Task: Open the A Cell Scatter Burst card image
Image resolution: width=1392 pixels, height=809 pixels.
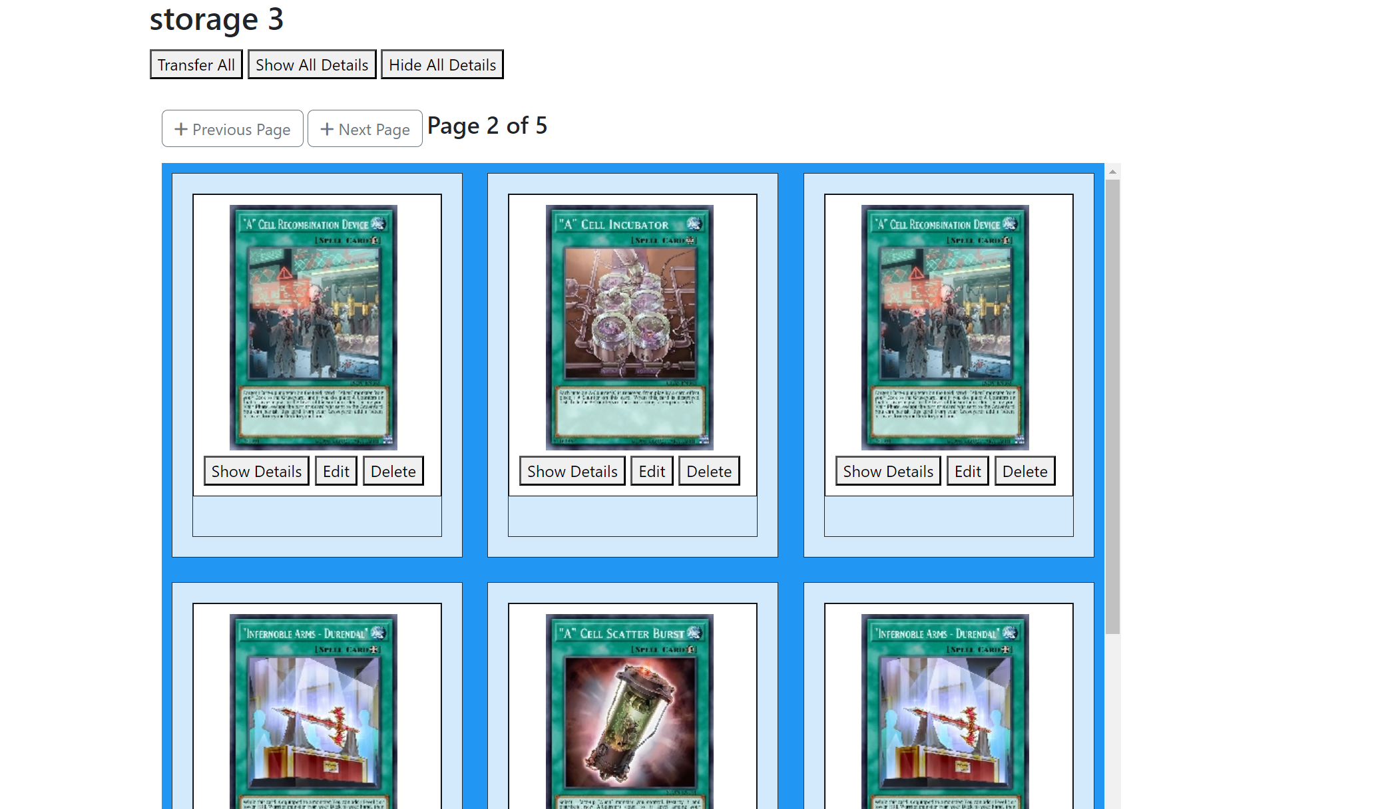Action: [x=630, y=711]
